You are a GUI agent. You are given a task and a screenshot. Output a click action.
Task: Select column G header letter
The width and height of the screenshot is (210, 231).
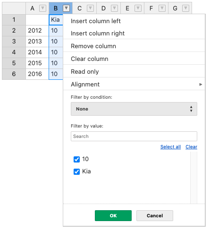[x=175, y=8]
